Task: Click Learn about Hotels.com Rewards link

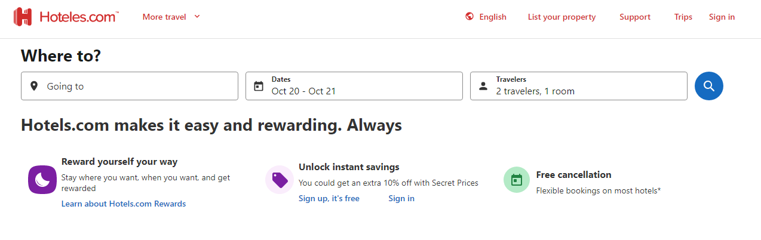Action: pos(124,204)
